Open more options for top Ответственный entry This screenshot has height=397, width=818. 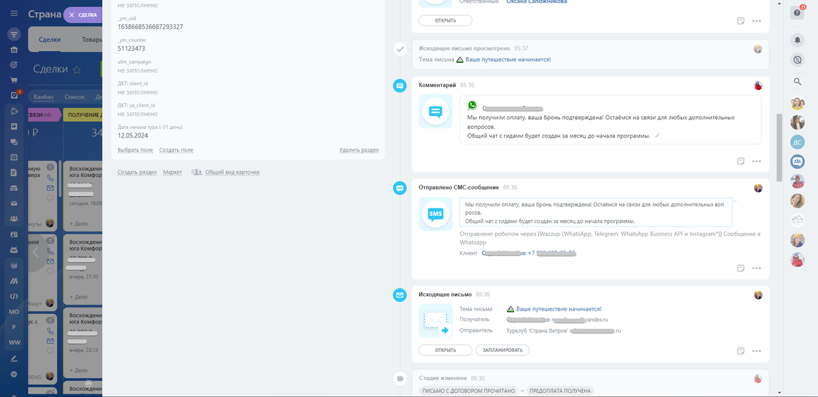point(756,21)
